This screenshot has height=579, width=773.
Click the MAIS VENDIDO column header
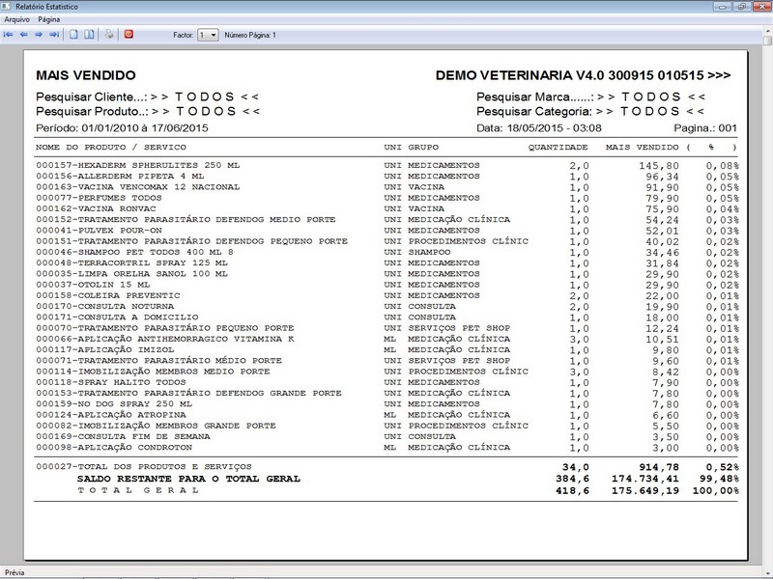click(643, 148)
